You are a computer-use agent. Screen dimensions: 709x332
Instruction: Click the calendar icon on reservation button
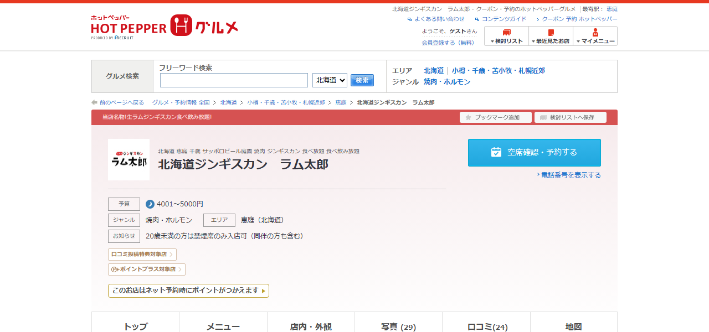[496, 152]
